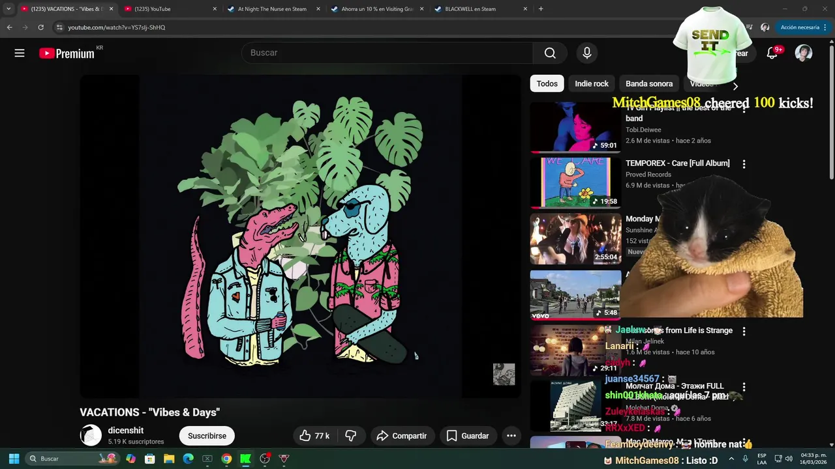Click the magnifier search button
The image size is (835, 469).
pyautogui.click(x=550, y=53)
